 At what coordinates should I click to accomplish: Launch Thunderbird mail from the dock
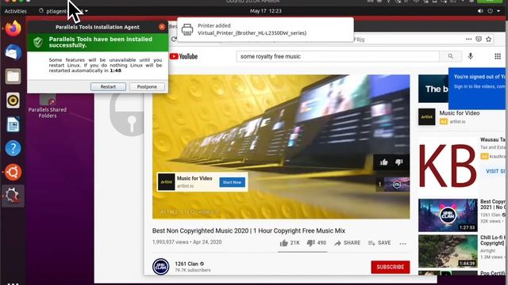(13, 52)
